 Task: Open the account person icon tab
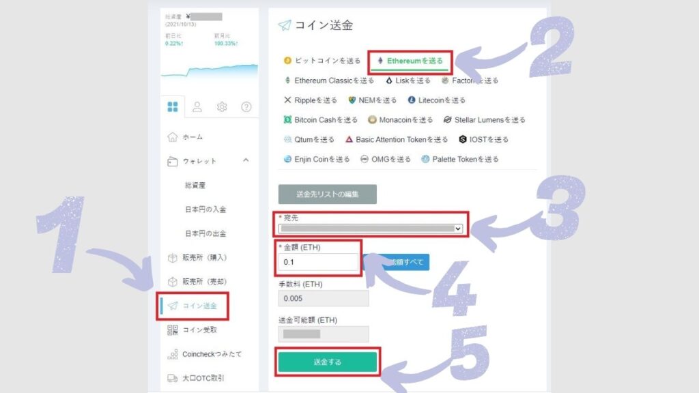[197, 107]
